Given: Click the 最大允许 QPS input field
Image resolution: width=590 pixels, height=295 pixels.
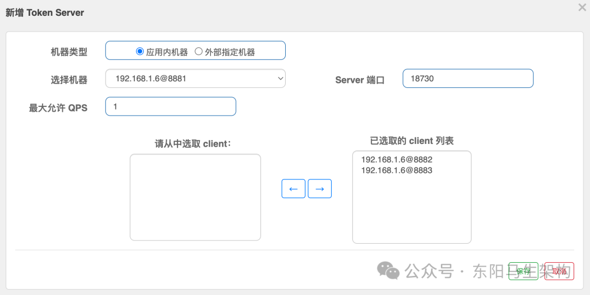Looking at the screenshot, I should point(170,107).
